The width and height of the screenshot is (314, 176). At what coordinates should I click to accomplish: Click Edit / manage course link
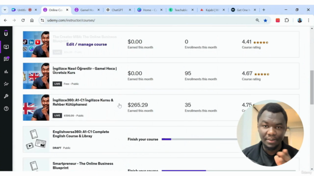coord(86,44)
